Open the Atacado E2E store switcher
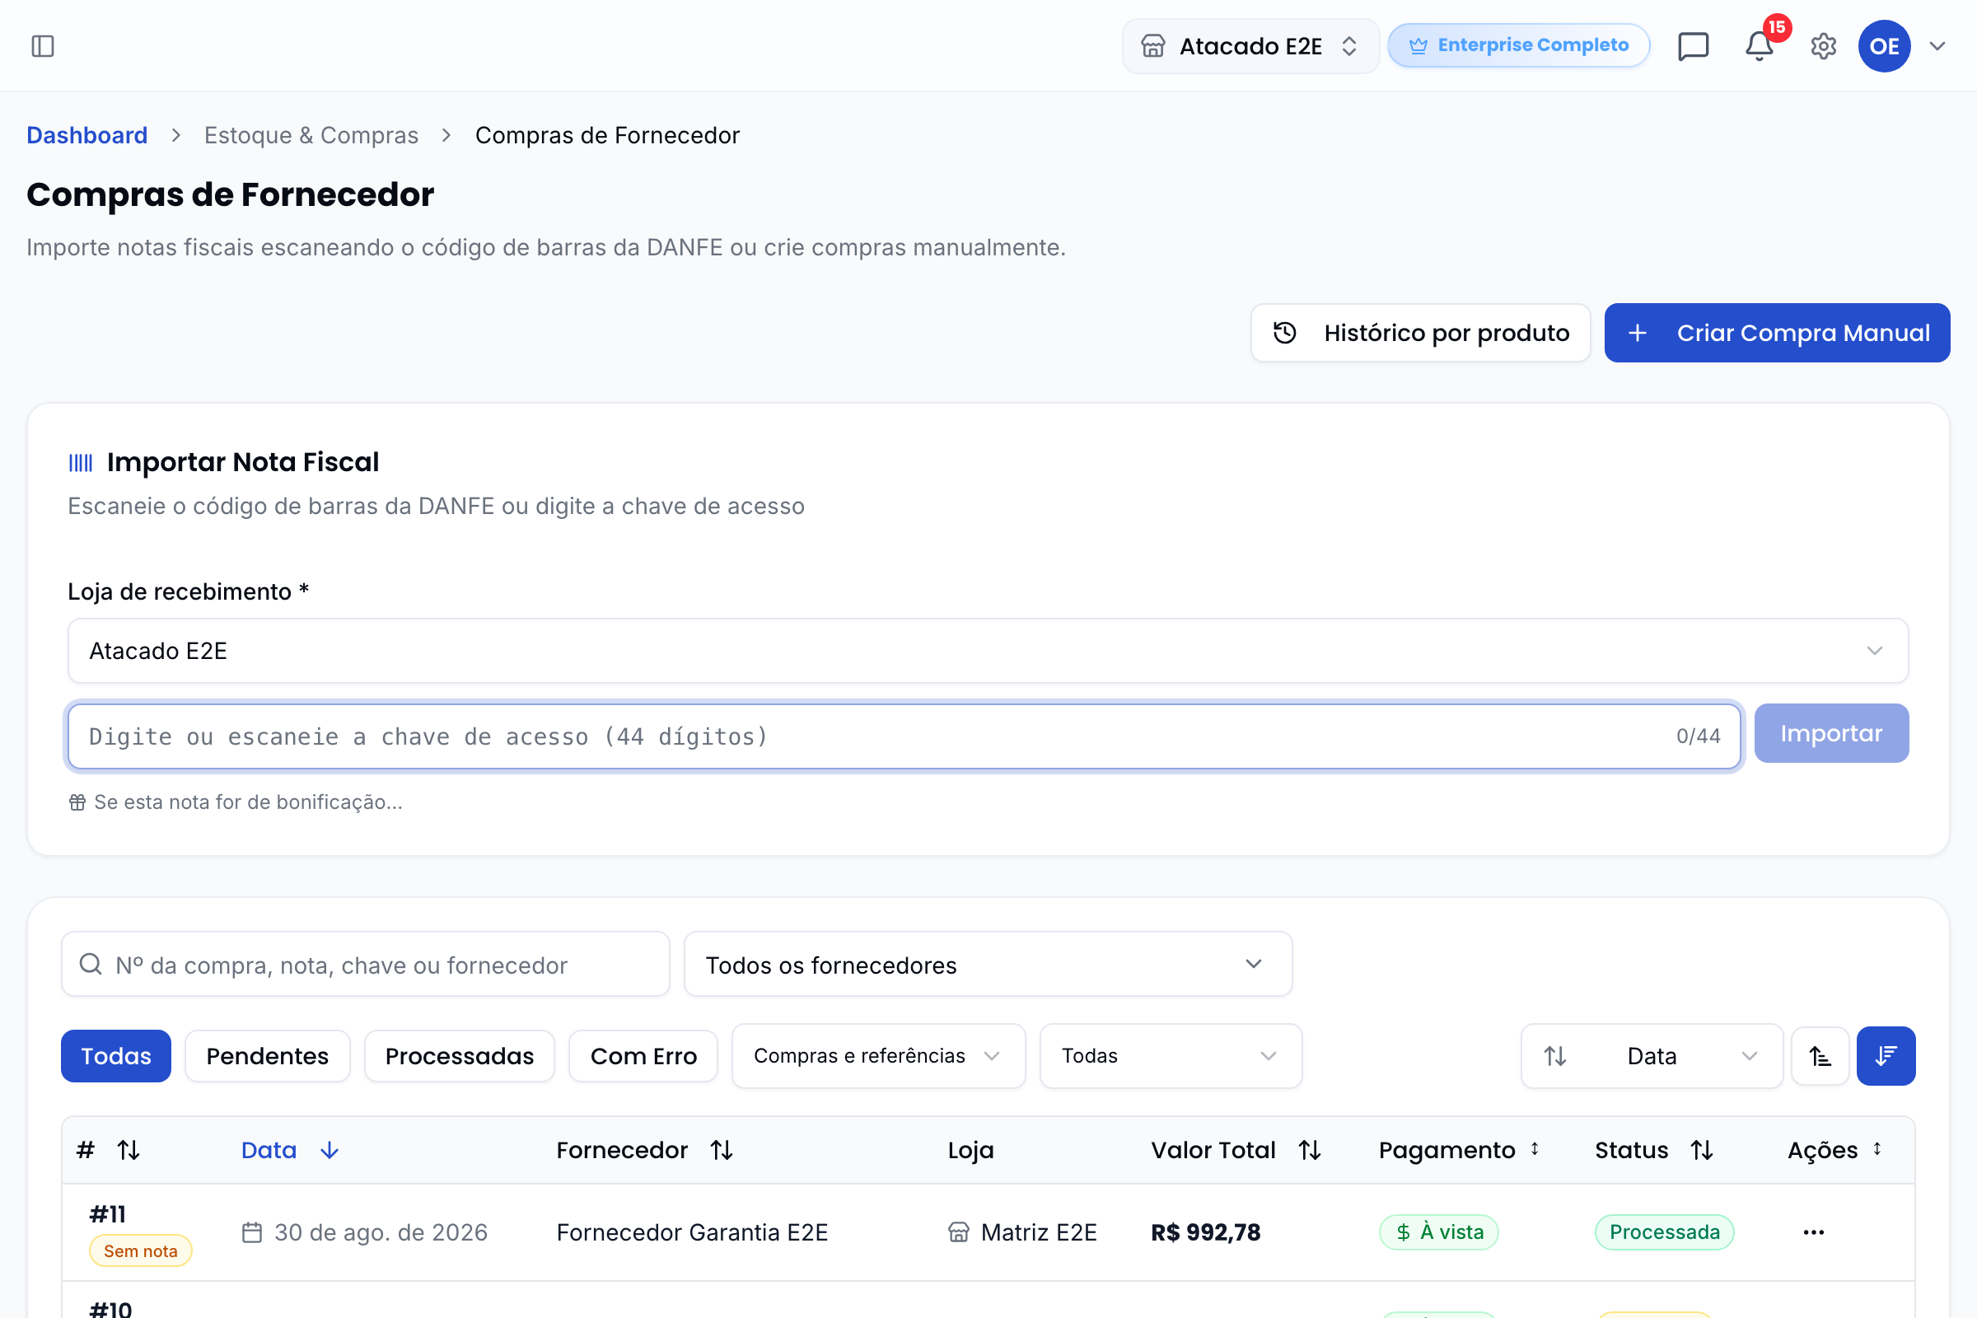Image resolution: width=1977 pixels, height=1318 pixels. point(1250,45)
